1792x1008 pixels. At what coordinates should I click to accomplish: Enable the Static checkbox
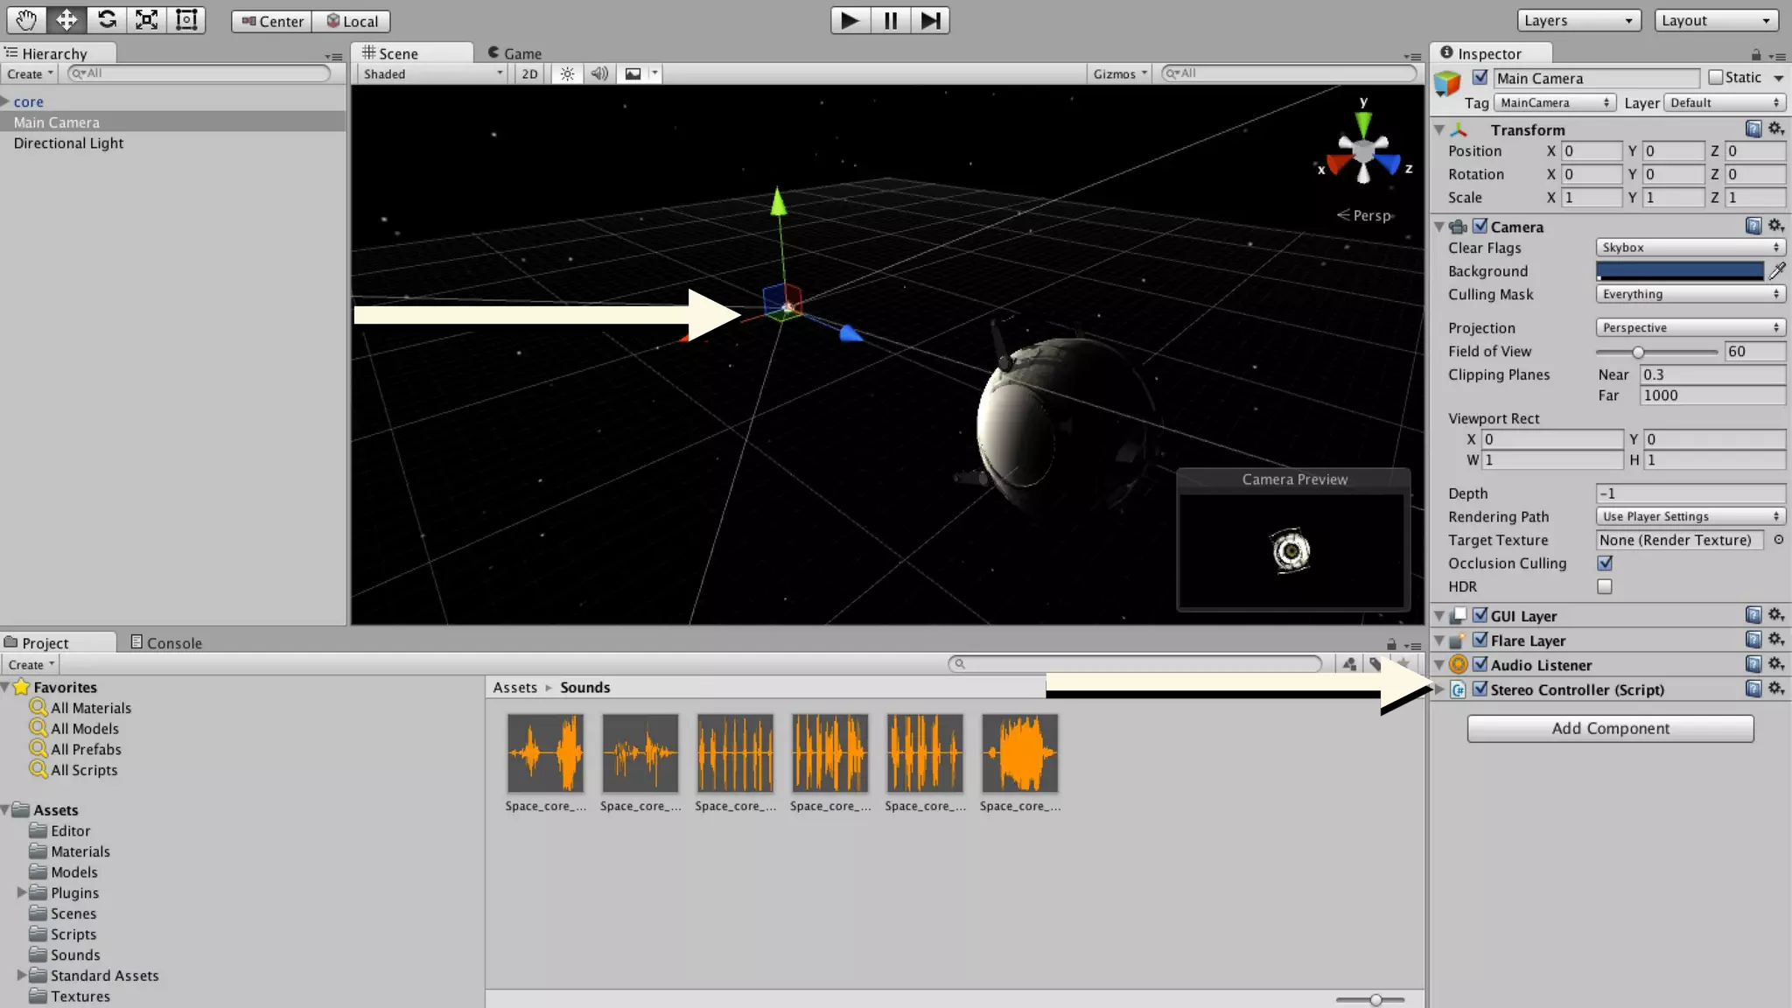(1715, 77)
